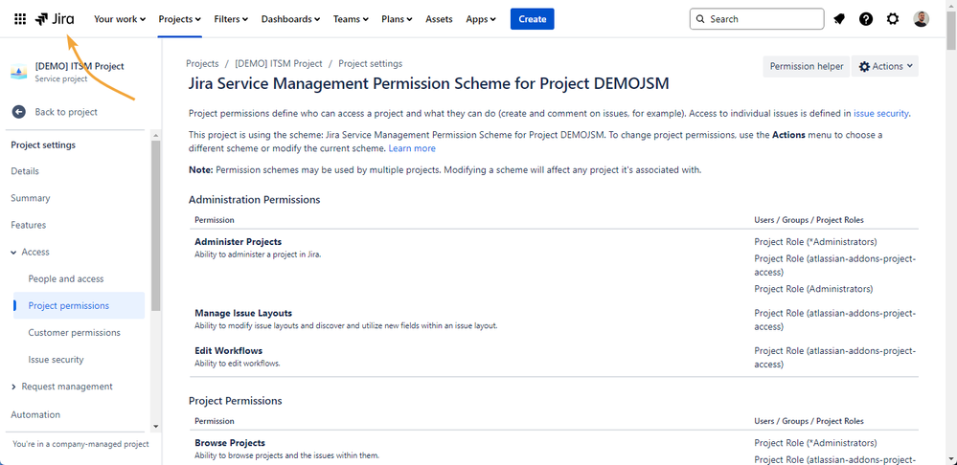
Task: Open Automation in sidebar
Action: coord(35,414)
